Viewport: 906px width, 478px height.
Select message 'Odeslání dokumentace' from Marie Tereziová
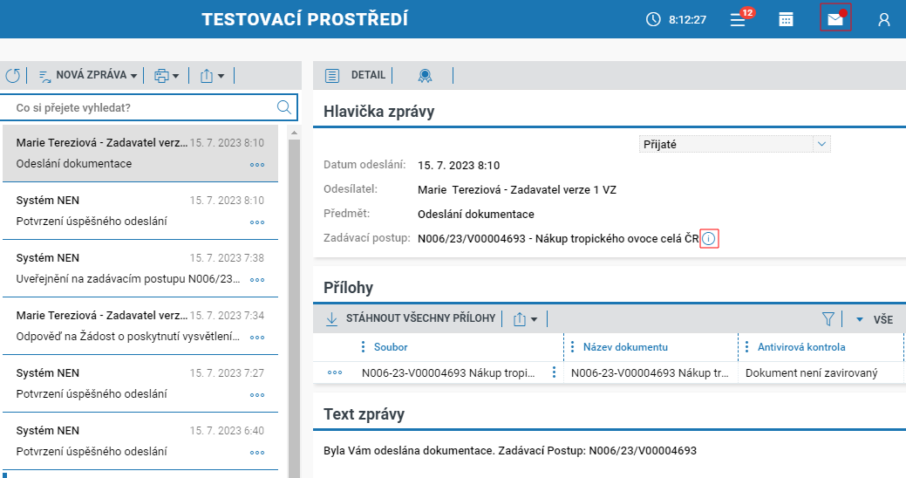point(140,154)
